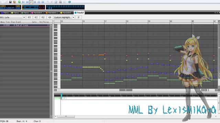
Task: Click the time position counter display
Action: point(8,8)
